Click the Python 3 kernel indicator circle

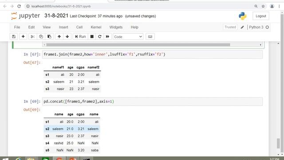click(267, 27)
